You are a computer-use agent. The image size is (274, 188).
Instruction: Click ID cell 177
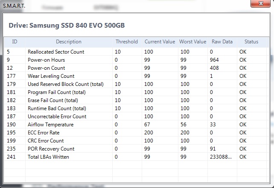[11, 76]
